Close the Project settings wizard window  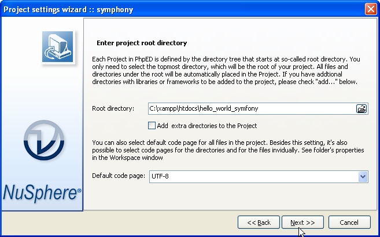click(371, 9)
